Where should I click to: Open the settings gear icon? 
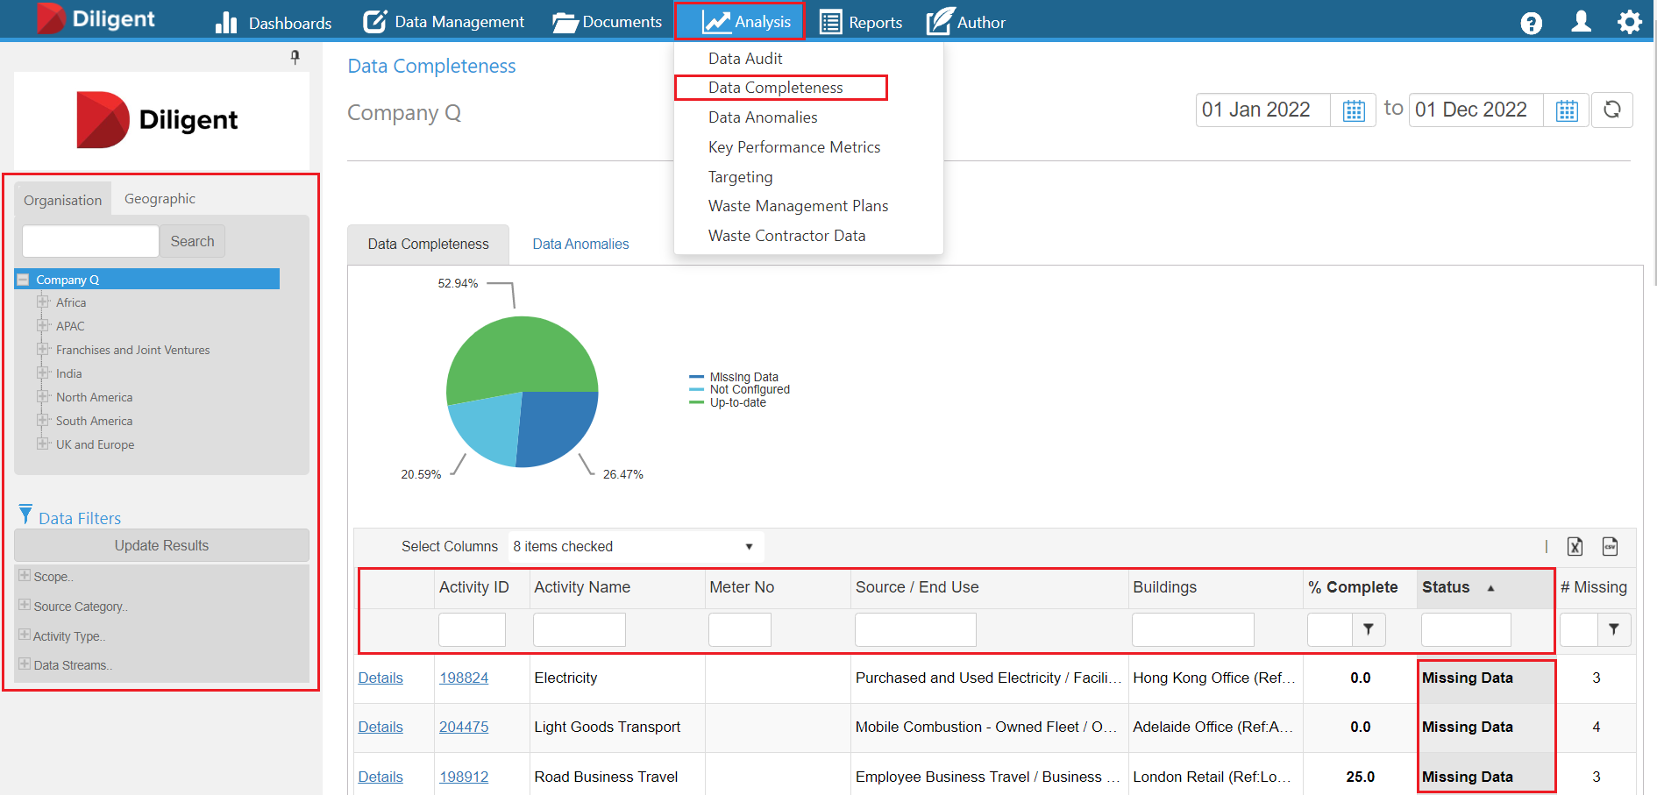pyautogui.click(x=1629, y=22)
